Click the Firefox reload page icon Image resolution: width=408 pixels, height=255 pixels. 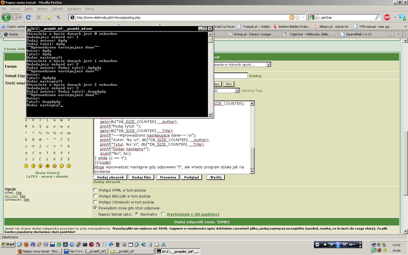click(28, 17)
